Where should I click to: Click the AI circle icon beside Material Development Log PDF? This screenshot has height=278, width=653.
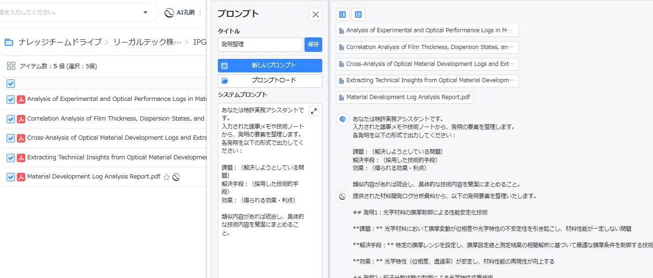click(x=177, y=177)
